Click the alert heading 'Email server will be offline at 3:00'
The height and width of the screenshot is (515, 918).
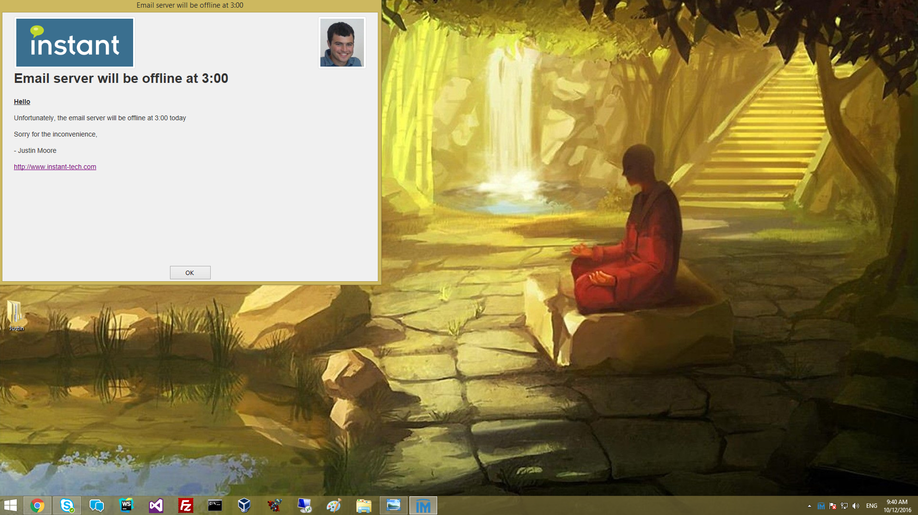coord(121,79)
